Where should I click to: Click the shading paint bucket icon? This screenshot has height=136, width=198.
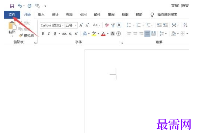point(174,34)
